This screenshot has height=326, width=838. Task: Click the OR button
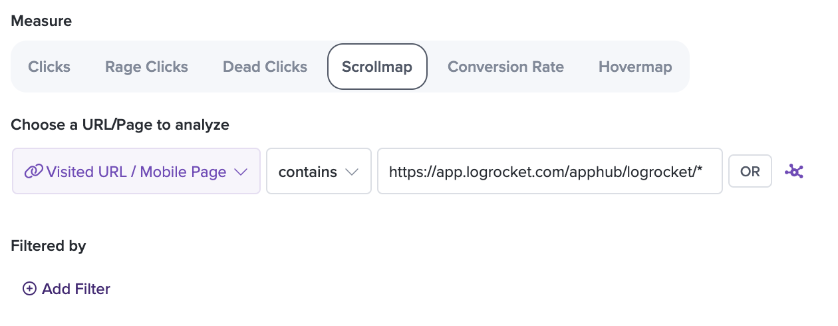[750, 171]
